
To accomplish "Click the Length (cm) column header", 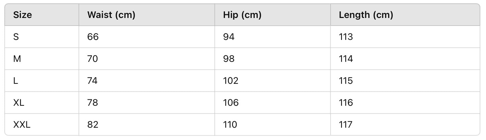I will coord(366,15).
